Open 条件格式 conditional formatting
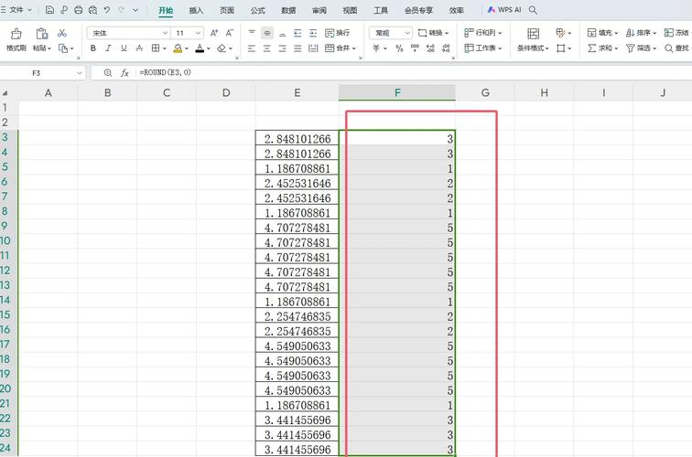This screenshot has width=692, height=457. (533, 39)
